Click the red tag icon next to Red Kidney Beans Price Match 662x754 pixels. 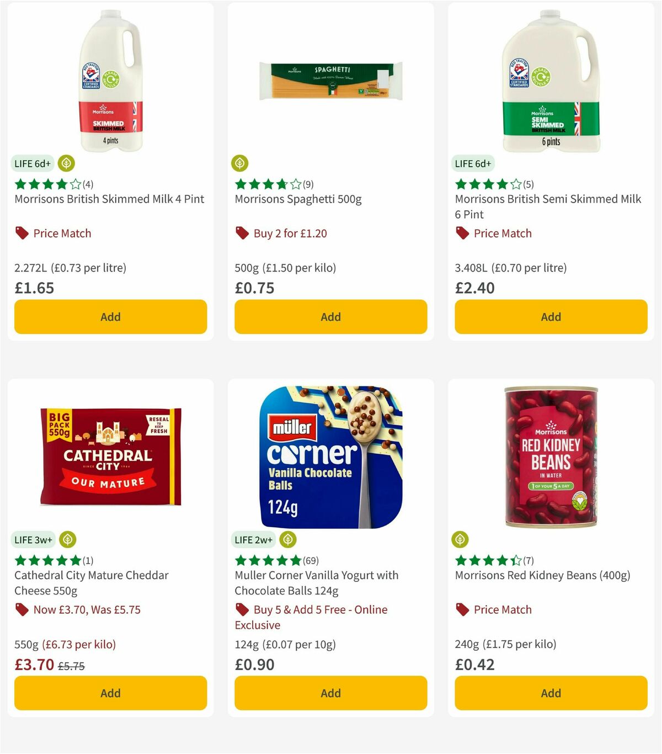(462, 610)
